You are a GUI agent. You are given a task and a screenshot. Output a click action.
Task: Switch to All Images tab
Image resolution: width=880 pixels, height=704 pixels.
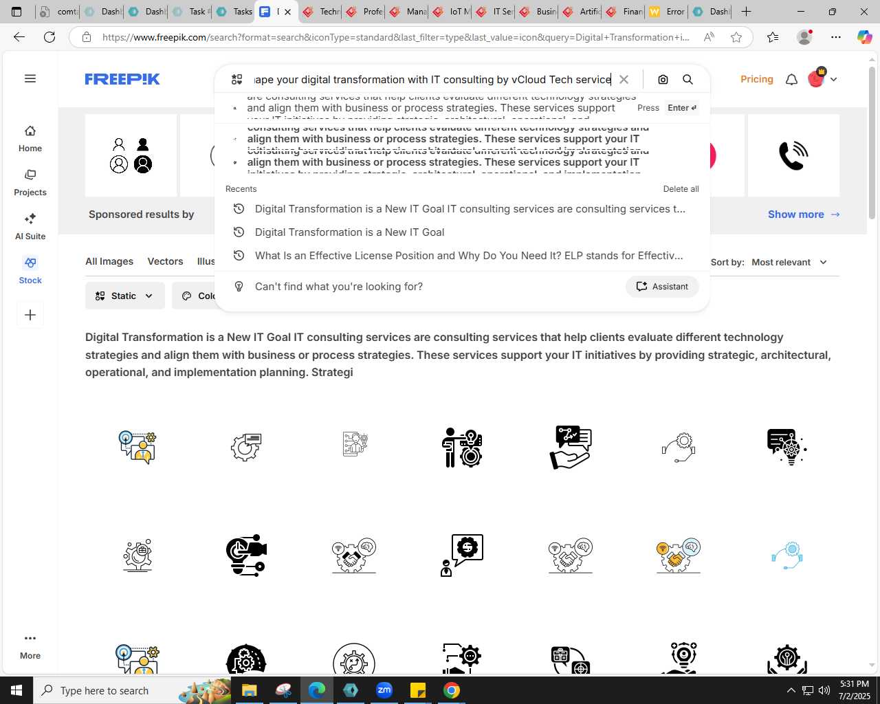point(109,261)
